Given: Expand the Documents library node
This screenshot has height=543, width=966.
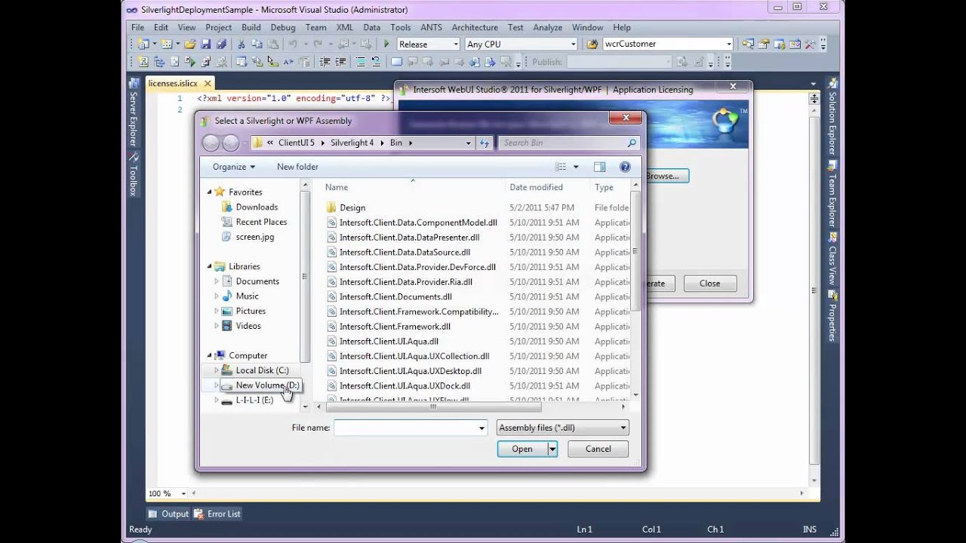Looking at the screenshot, I should pyautogui.click(x=217, y=281).
